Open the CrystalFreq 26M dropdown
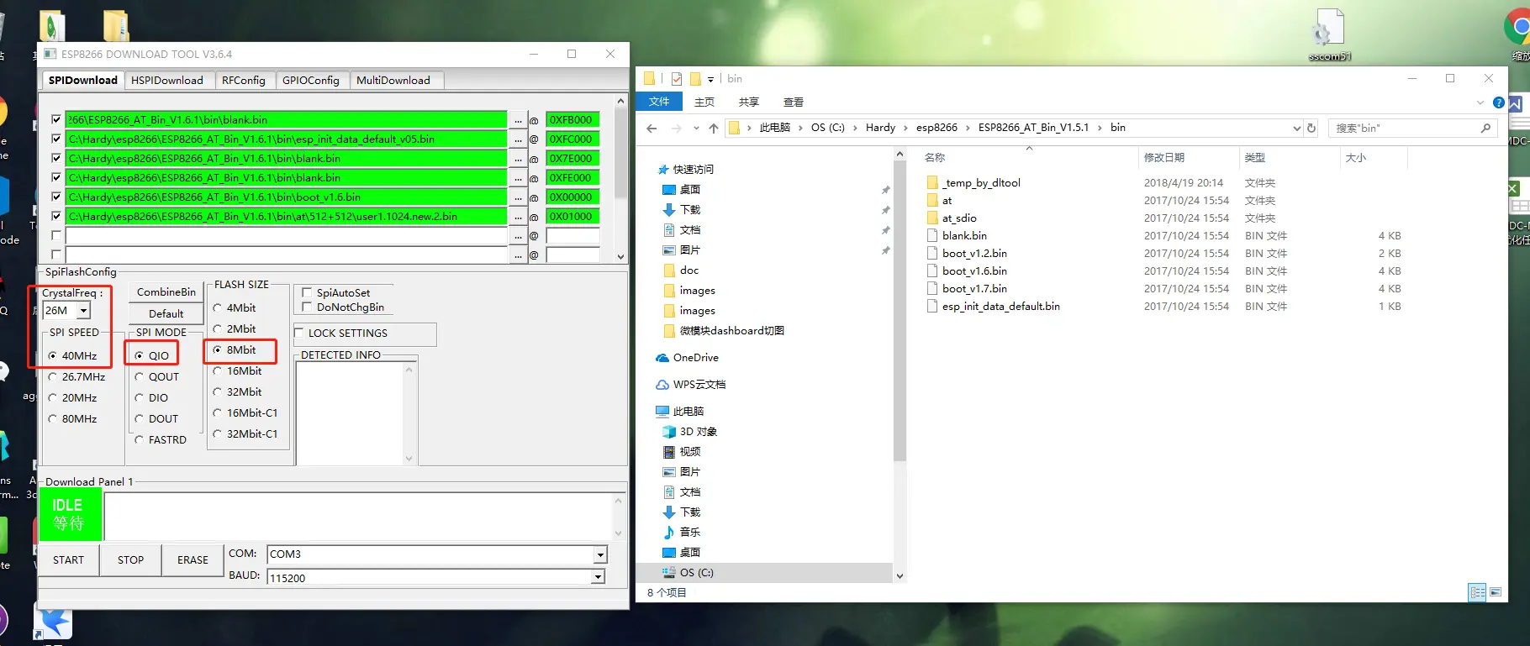Viewport: 1530px width, 646px height. (x=83, y=311)
